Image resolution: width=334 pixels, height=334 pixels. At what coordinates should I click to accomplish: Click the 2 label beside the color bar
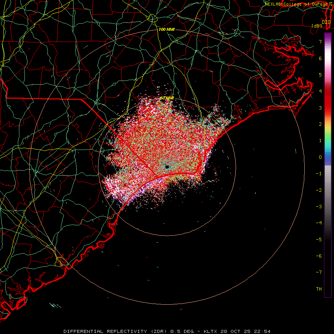(x=320, y=124)
